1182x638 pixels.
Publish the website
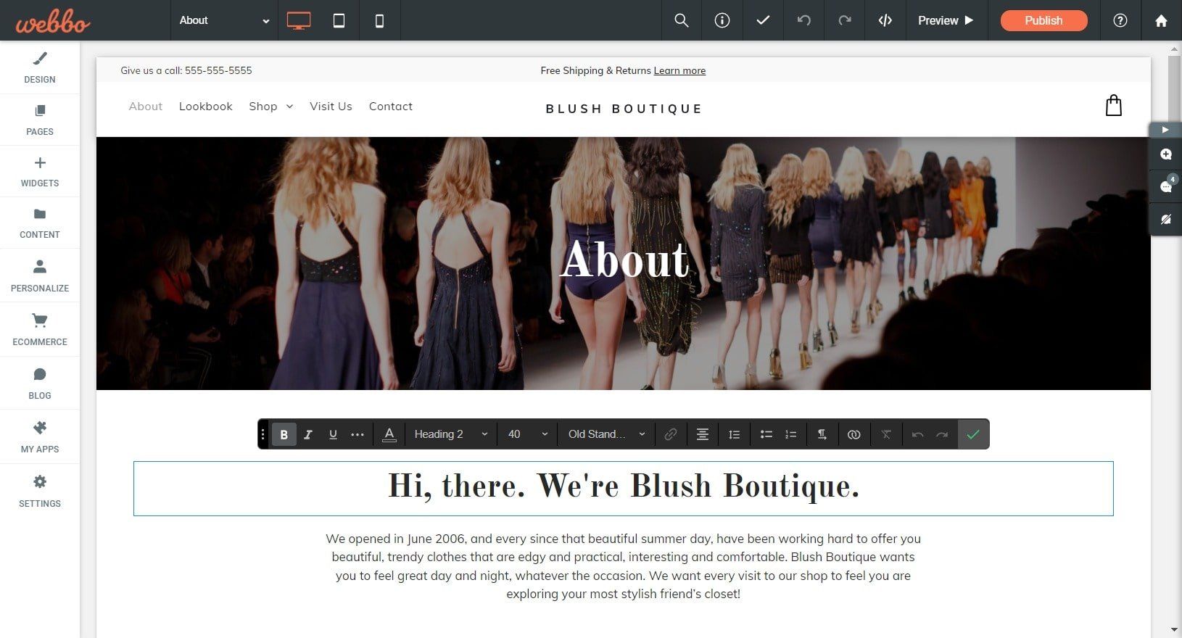point(1043,20)
